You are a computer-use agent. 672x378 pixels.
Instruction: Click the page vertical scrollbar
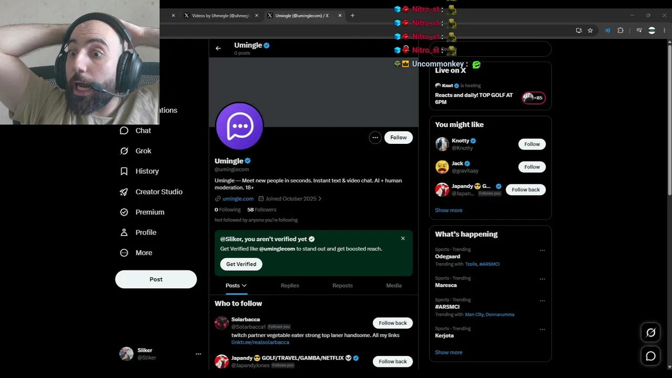point(669,121)
